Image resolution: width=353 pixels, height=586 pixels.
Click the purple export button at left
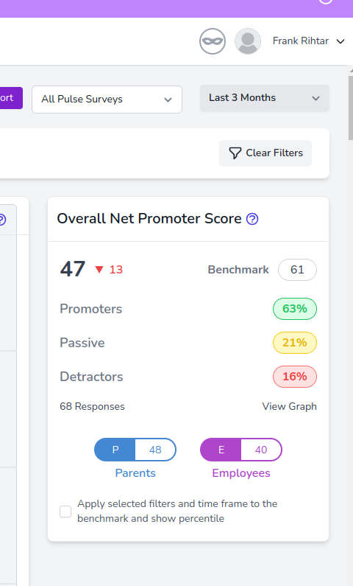[x=11, y=98]
